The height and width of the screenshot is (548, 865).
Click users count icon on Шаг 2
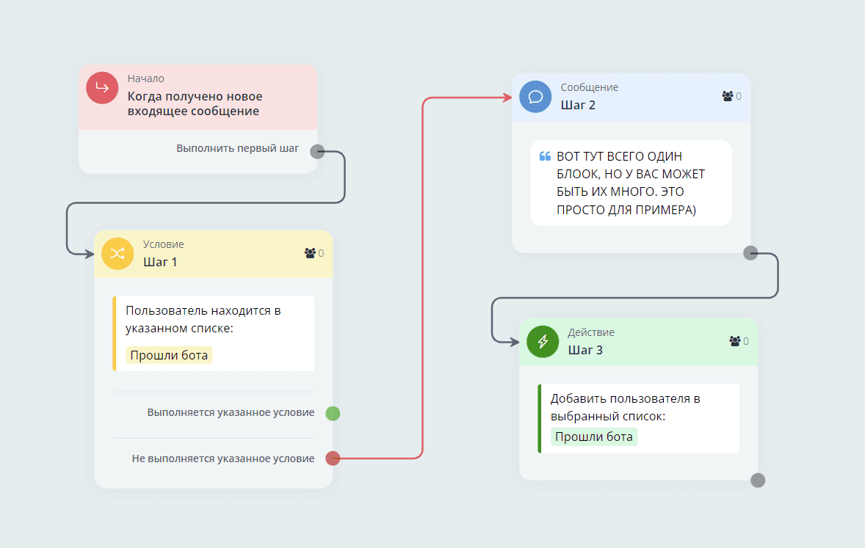click(728, 96)
